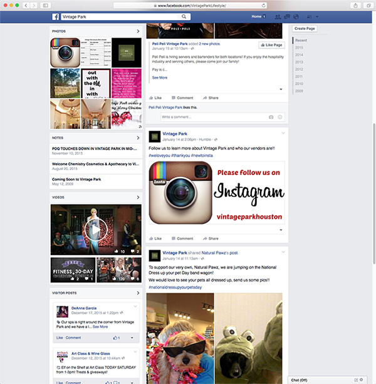The image size is (376, 384).
Task: Jump to 2012 in timeline
Action: [x=299, y=69]
